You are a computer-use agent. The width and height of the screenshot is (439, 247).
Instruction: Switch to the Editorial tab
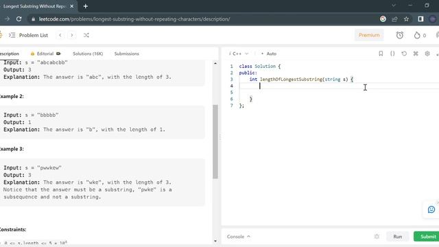[x=45, y=54]
